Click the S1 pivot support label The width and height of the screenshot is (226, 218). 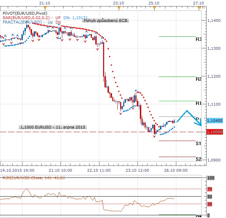pos(198,144)
